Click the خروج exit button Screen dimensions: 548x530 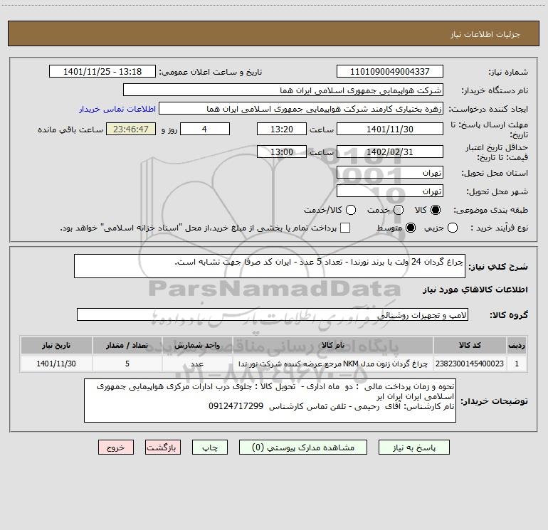(116, 447)
